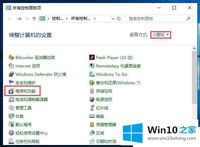Click the 备份和还原 icon

click(x=92, y=83)
